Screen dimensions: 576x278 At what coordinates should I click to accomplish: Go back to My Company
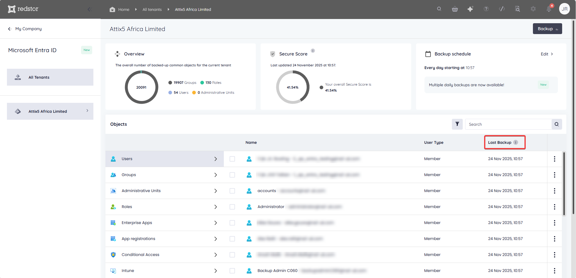(x=25, y=29)
